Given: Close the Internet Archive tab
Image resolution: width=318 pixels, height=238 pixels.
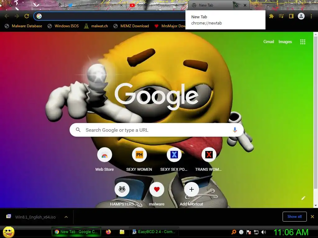Looking at the screenshot, I should coord(121,5).
